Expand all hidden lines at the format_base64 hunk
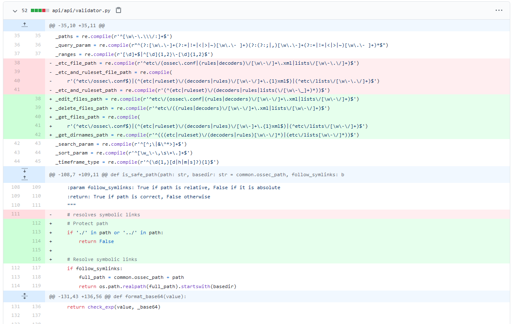The width and height of the screenshot is (514, 324). point(24,296)
